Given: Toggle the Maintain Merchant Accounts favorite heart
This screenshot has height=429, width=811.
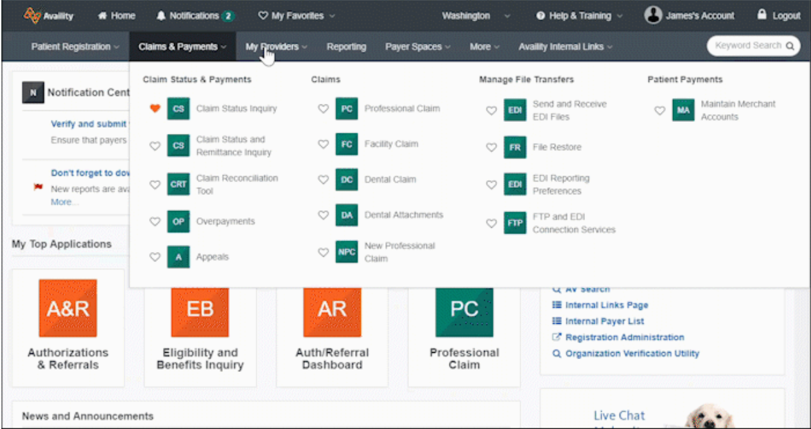Looking at the screenshot, I should [x=659, y=110].
